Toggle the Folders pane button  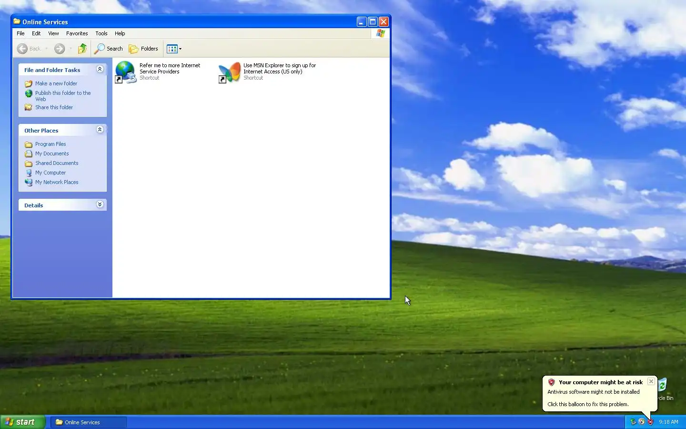(x=143, y=49)
